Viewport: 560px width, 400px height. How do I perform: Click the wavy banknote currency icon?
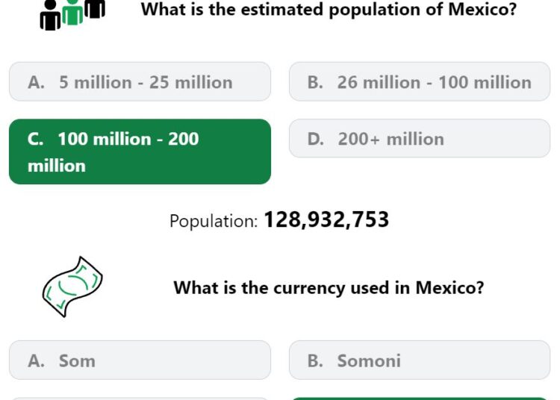(x=72, y=287)
